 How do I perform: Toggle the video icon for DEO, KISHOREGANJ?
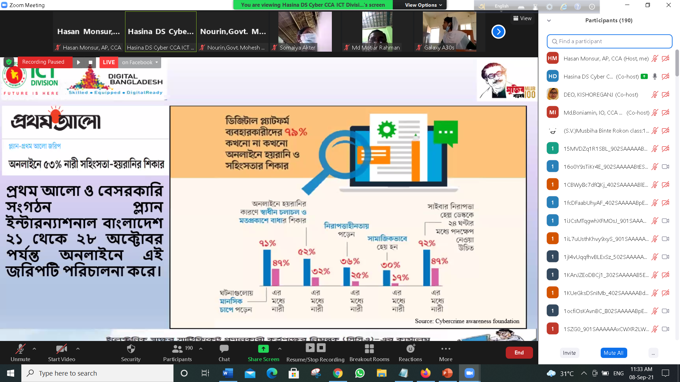click(666, 95)
